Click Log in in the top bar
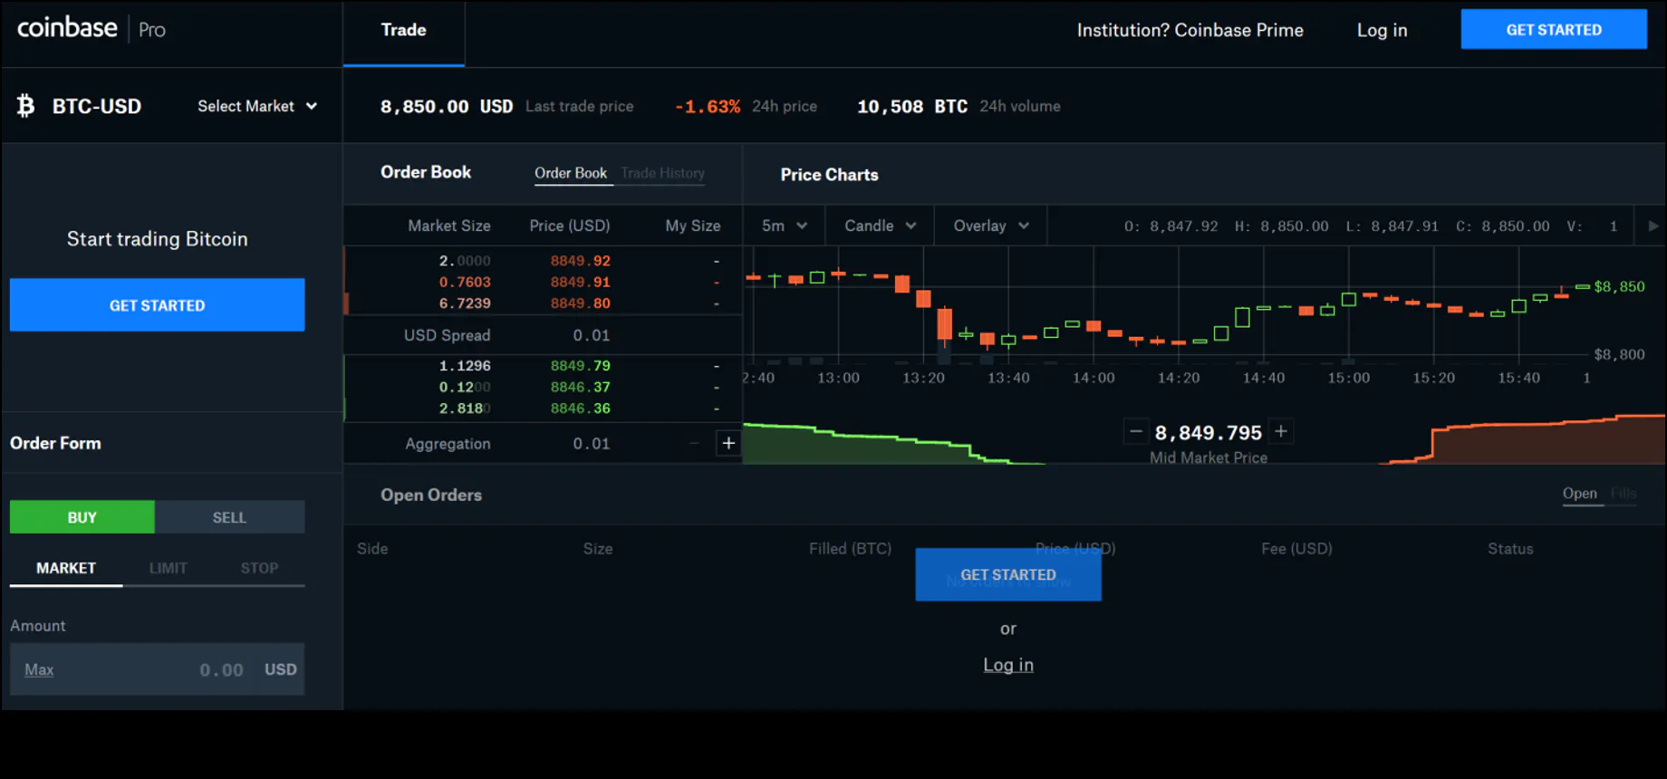1667x779 pixels. pos(1382,30)
